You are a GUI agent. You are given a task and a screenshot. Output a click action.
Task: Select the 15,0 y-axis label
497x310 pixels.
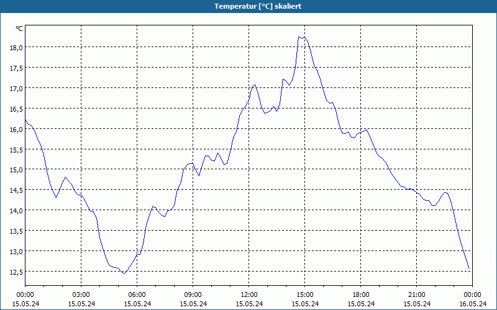coord(17,169)
